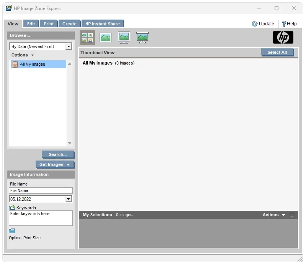
Task: Minimize the HP Image Zone Express window
Action: [x=259, y=8]
